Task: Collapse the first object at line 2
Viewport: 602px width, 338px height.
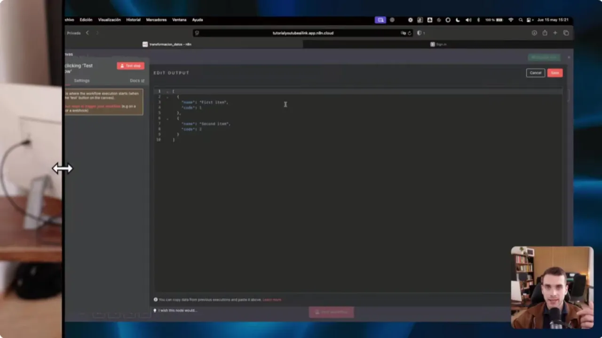Action: 167,97
